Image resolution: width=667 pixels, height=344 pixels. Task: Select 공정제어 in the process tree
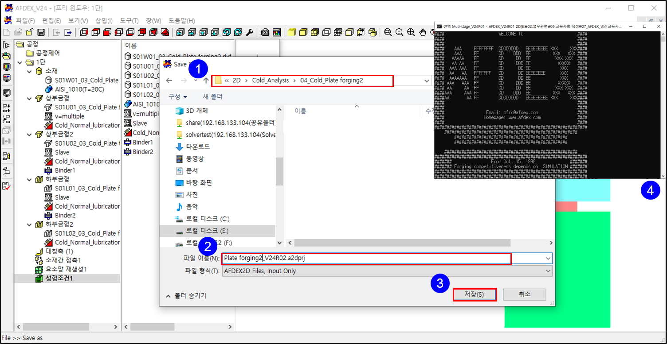48,53
